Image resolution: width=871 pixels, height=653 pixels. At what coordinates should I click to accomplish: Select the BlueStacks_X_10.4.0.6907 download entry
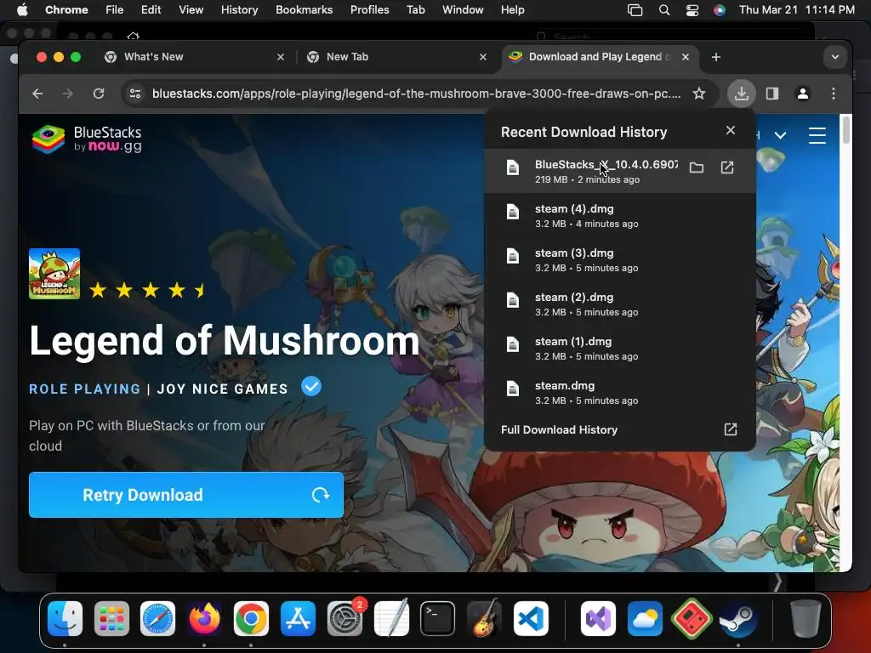tap(620, 171)
